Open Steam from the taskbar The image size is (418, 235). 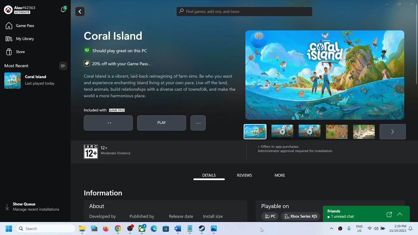(x=202, y=228)
